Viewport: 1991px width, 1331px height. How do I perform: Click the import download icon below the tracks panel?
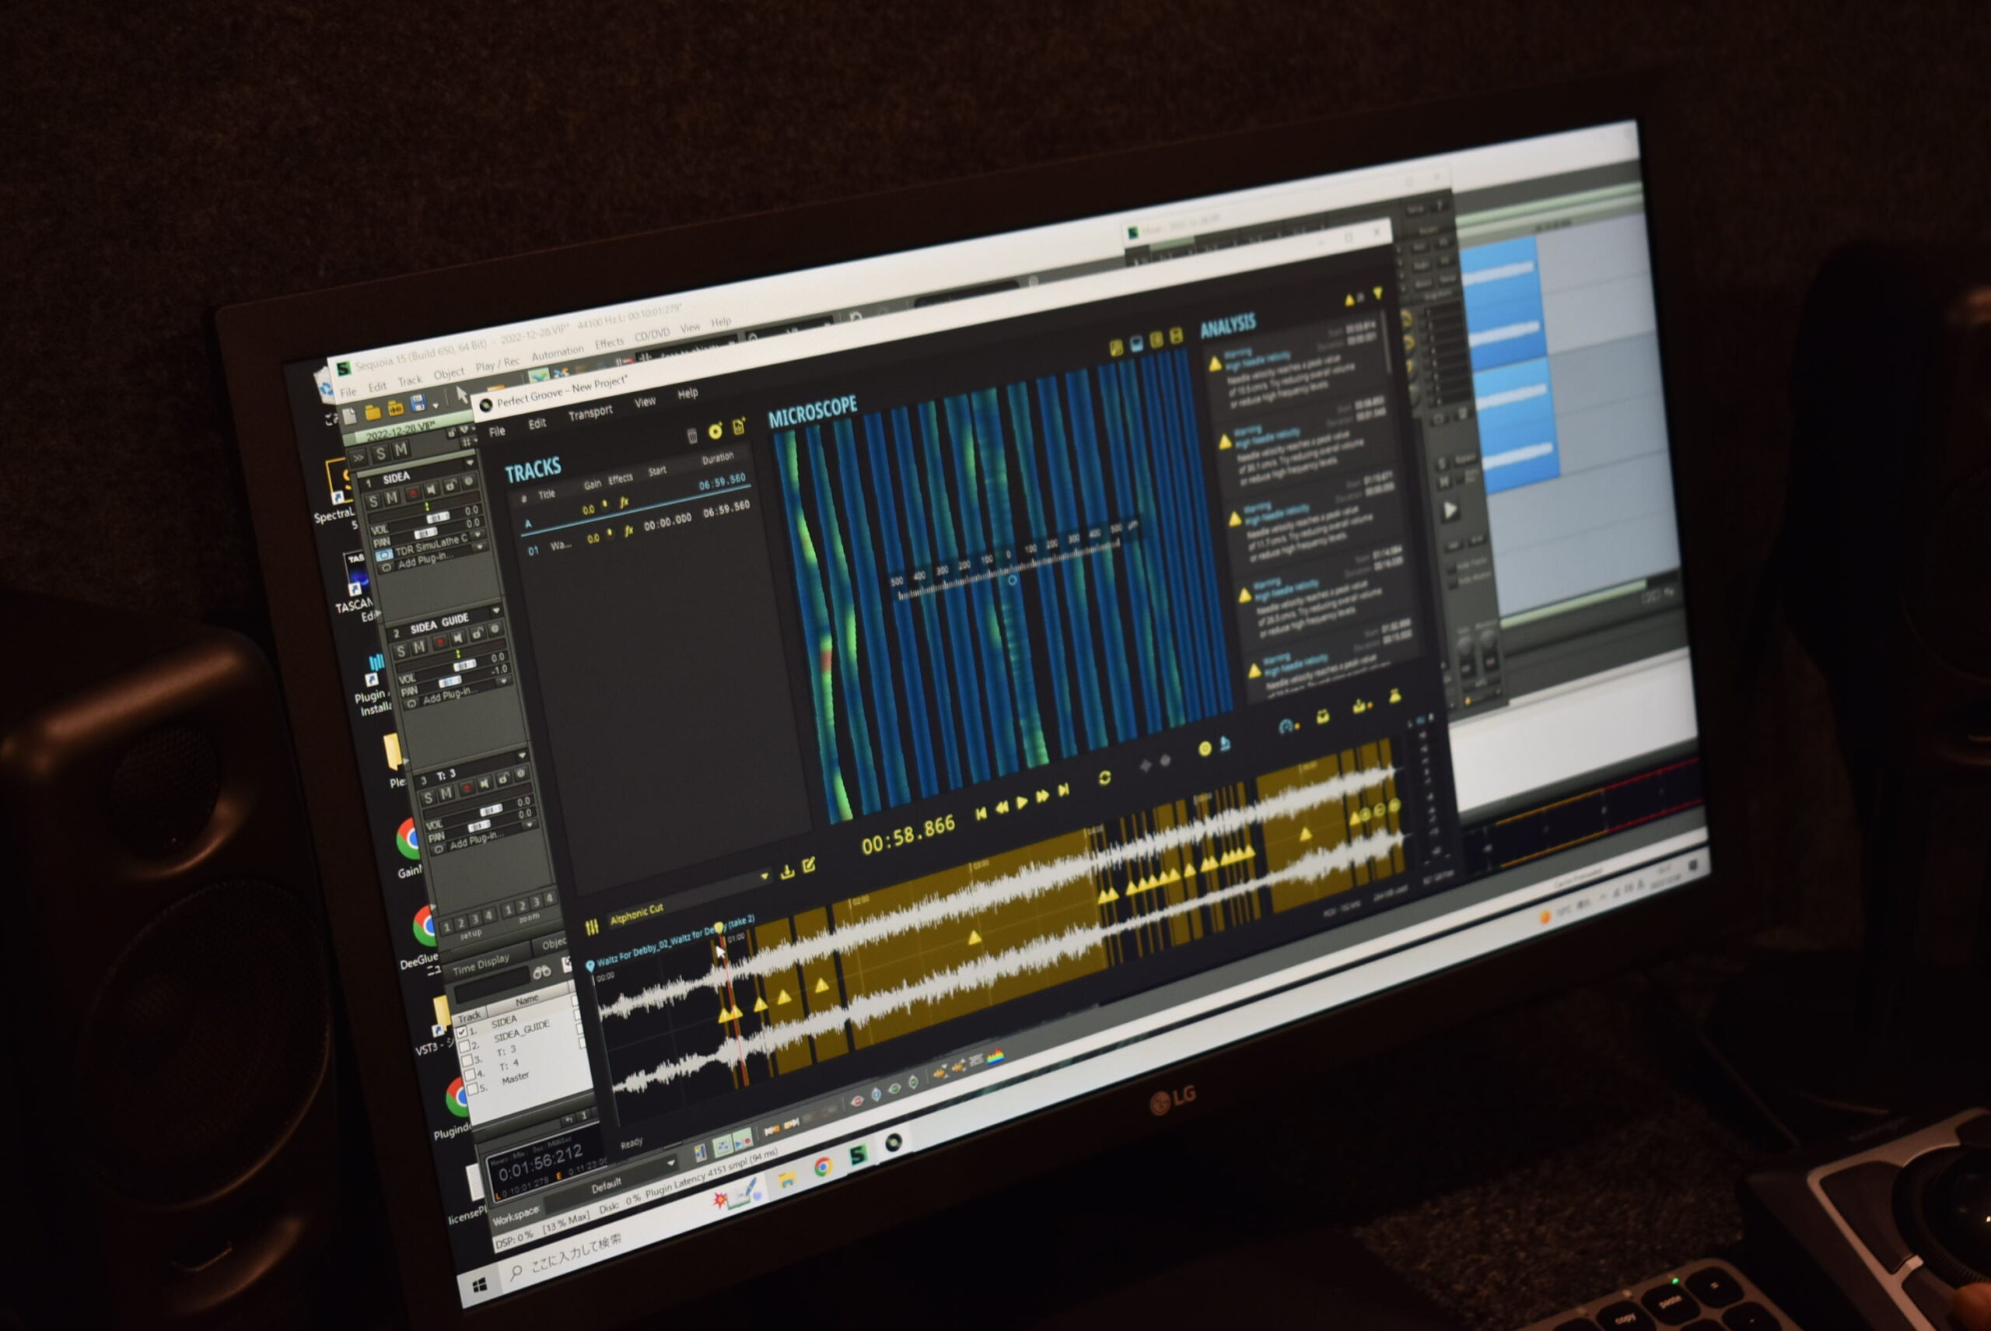coord(787,872)
